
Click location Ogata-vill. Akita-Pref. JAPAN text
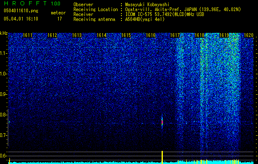(x=161, y=9)
